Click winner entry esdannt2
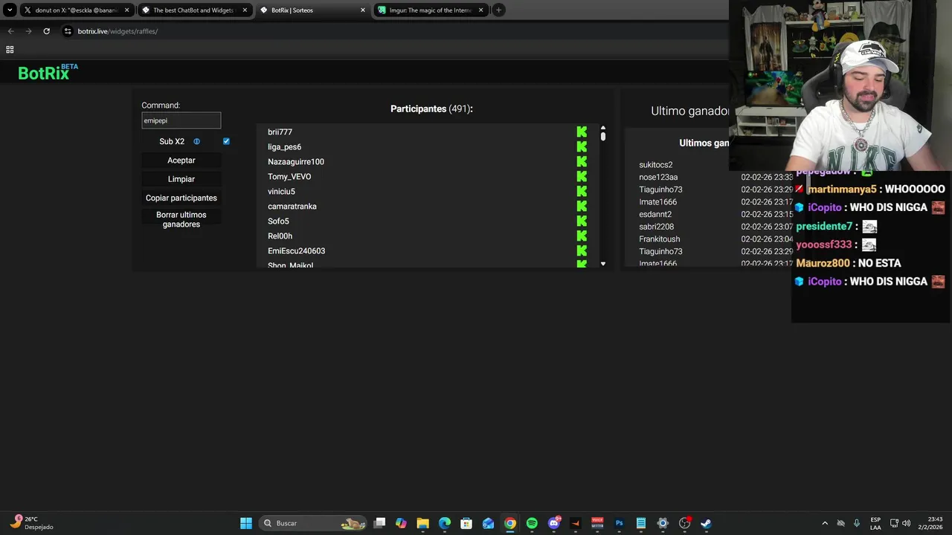 [x=655, y=214]
